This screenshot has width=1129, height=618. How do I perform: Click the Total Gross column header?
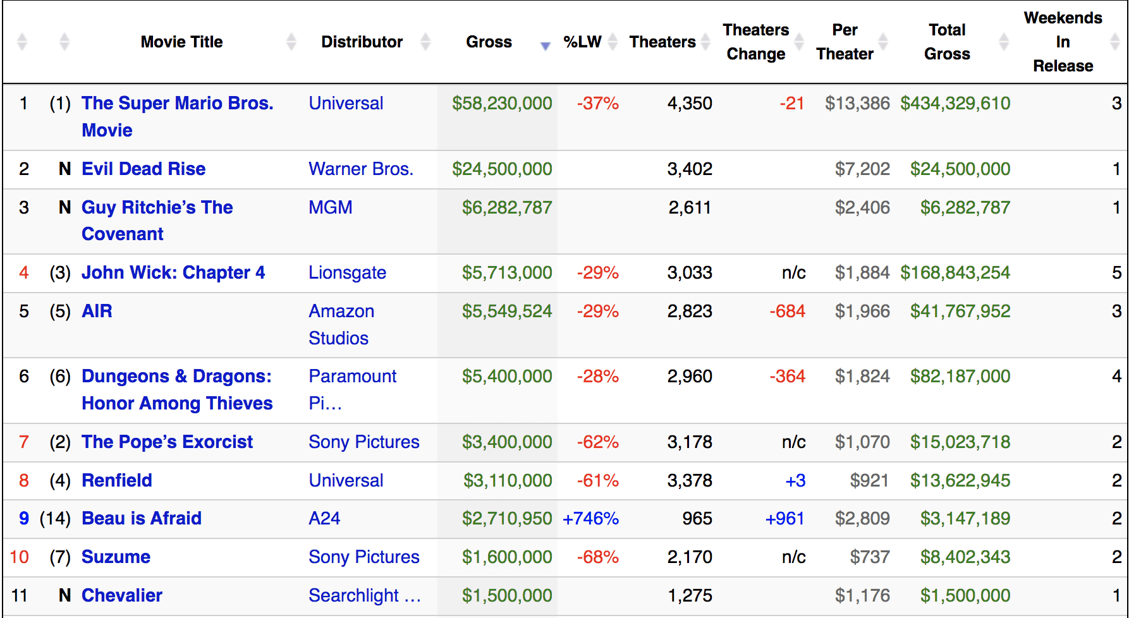tap(947, 42)
